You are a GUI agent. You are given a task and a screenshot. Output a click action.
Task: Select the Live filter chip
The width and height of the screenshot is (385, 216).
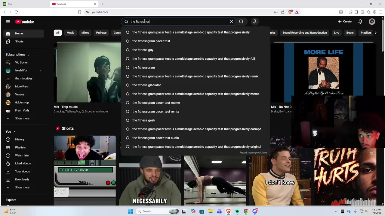coord(337,33)
